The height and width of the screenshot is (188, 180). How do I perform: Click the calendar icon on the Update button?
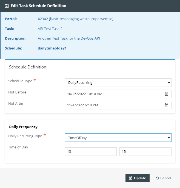click(131, 178)
